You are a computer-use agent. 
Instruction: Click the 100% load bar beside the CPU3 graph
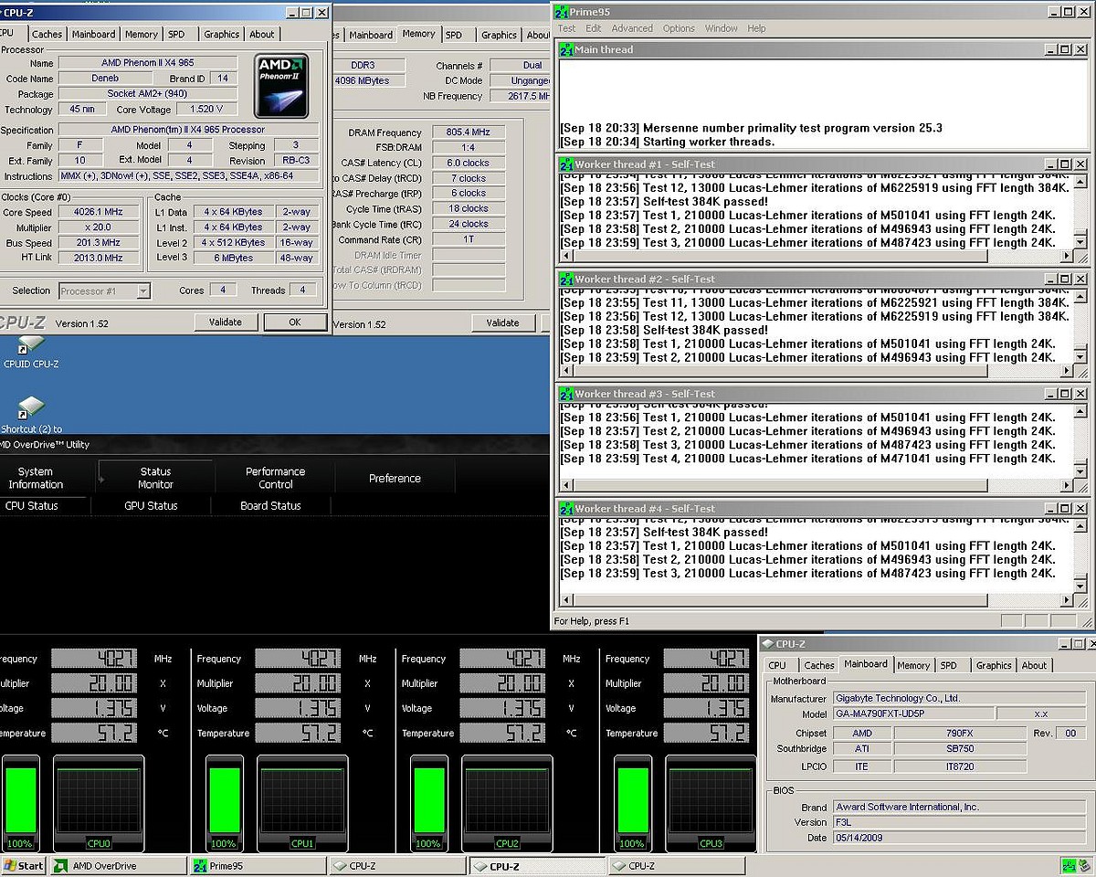632,803
